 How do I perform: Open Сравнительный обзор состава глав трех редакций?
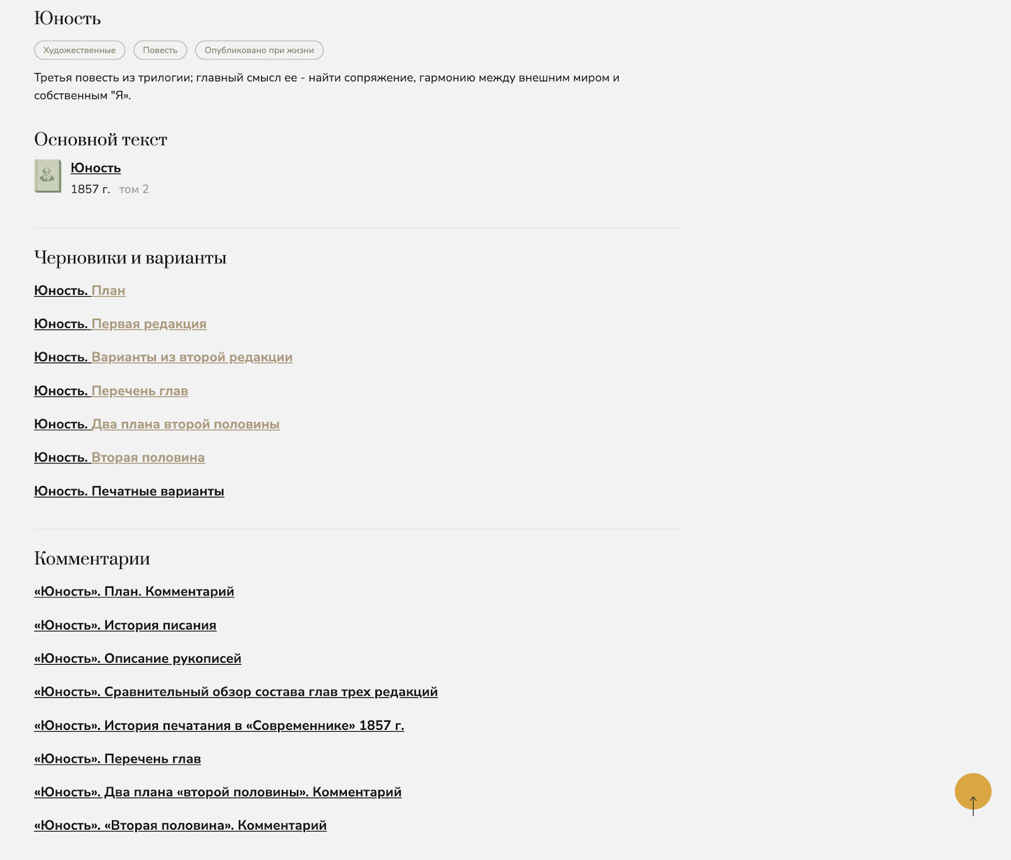tap(236, 692)
